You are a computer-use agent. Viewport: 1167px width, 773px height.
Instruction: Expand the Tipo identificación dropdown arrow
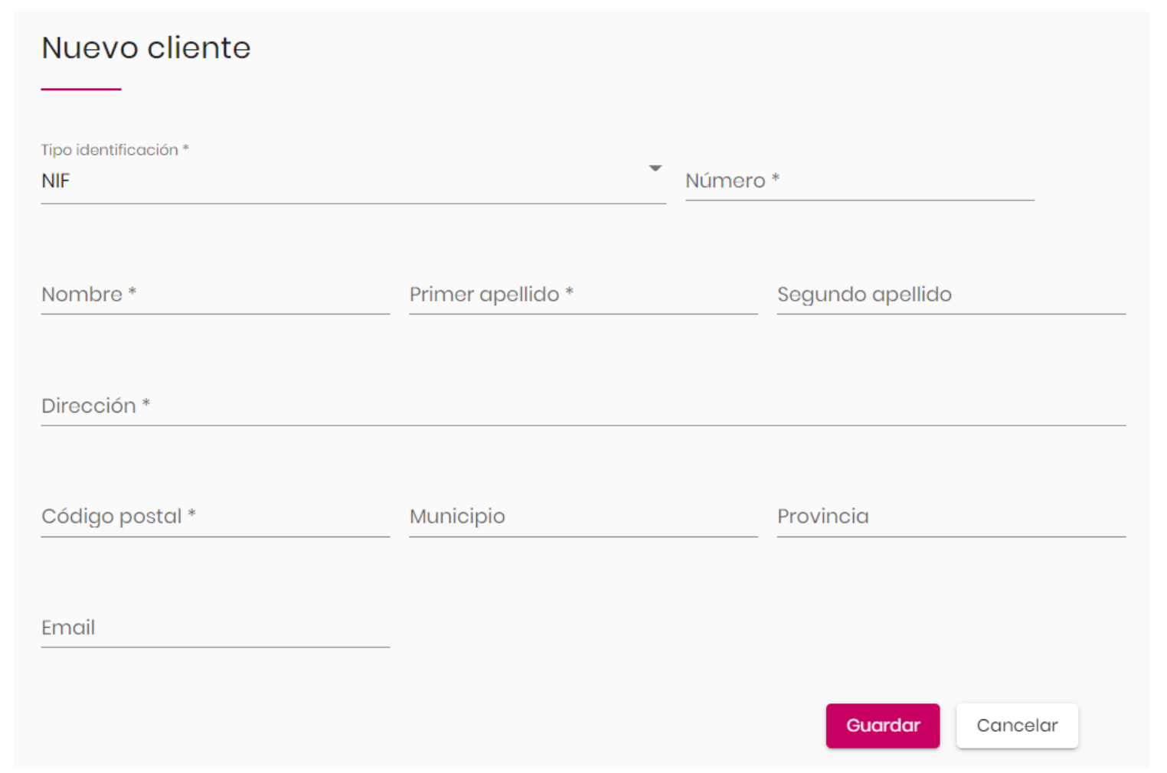[x=655, y=168]
